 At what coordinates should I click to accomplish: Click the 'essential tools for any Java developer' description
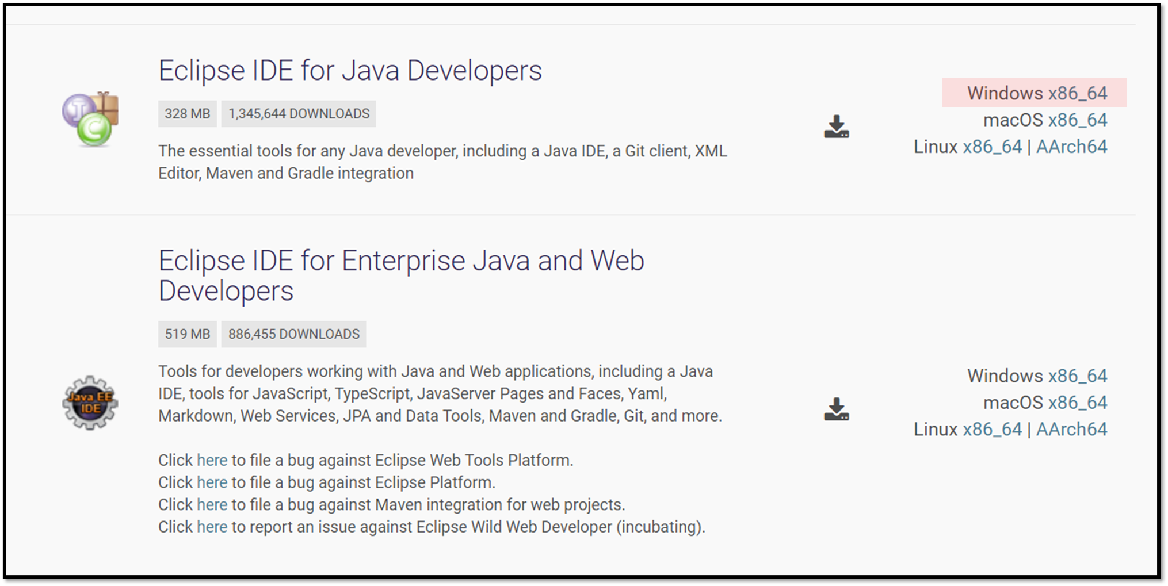[442, 162]
